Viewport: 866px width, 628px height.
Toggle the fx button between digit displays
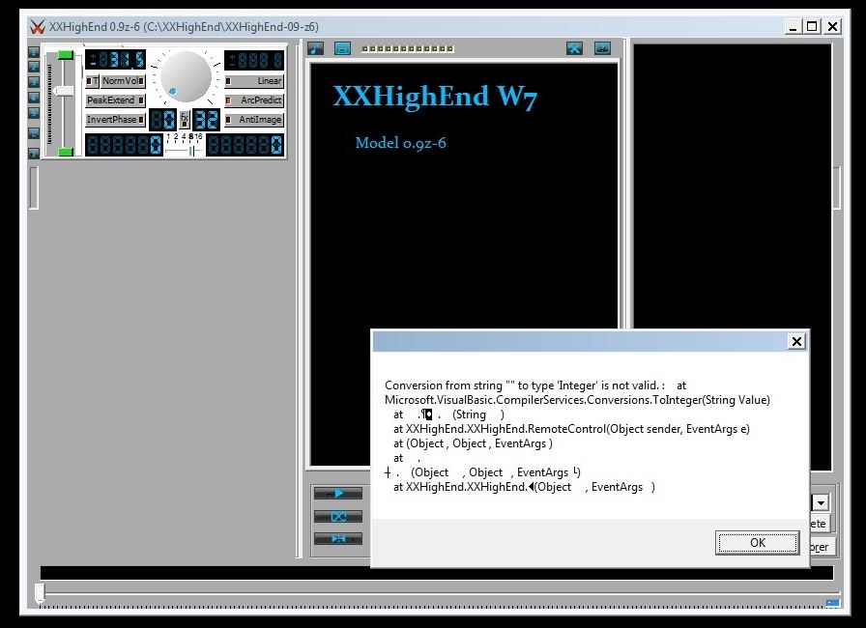click(185, 119)
